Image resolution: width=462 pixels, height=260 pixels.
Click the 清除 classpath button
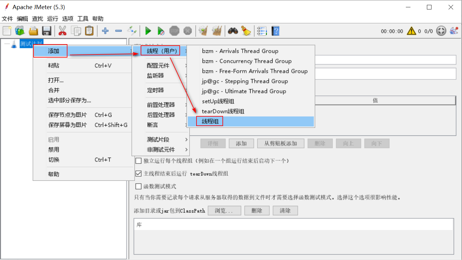(285, 210)
